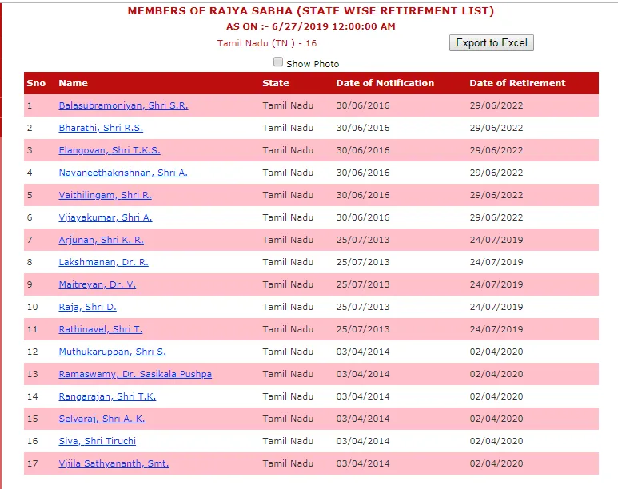Click the Date of Notification header
618x489 pixels.
pyautogui.click(x=385, y=83)
